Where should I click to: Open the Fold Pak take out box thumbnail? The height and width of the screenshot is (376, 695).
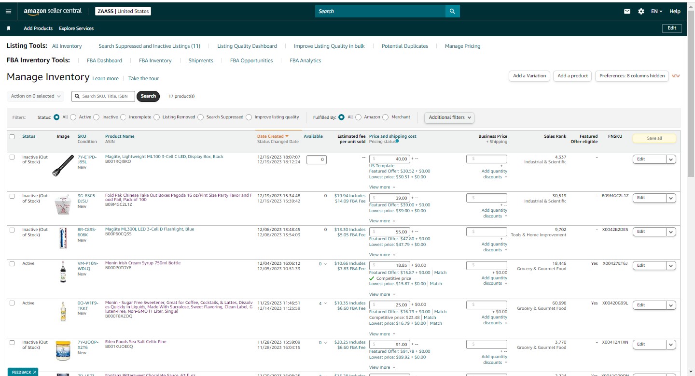[x=63, y=205]
